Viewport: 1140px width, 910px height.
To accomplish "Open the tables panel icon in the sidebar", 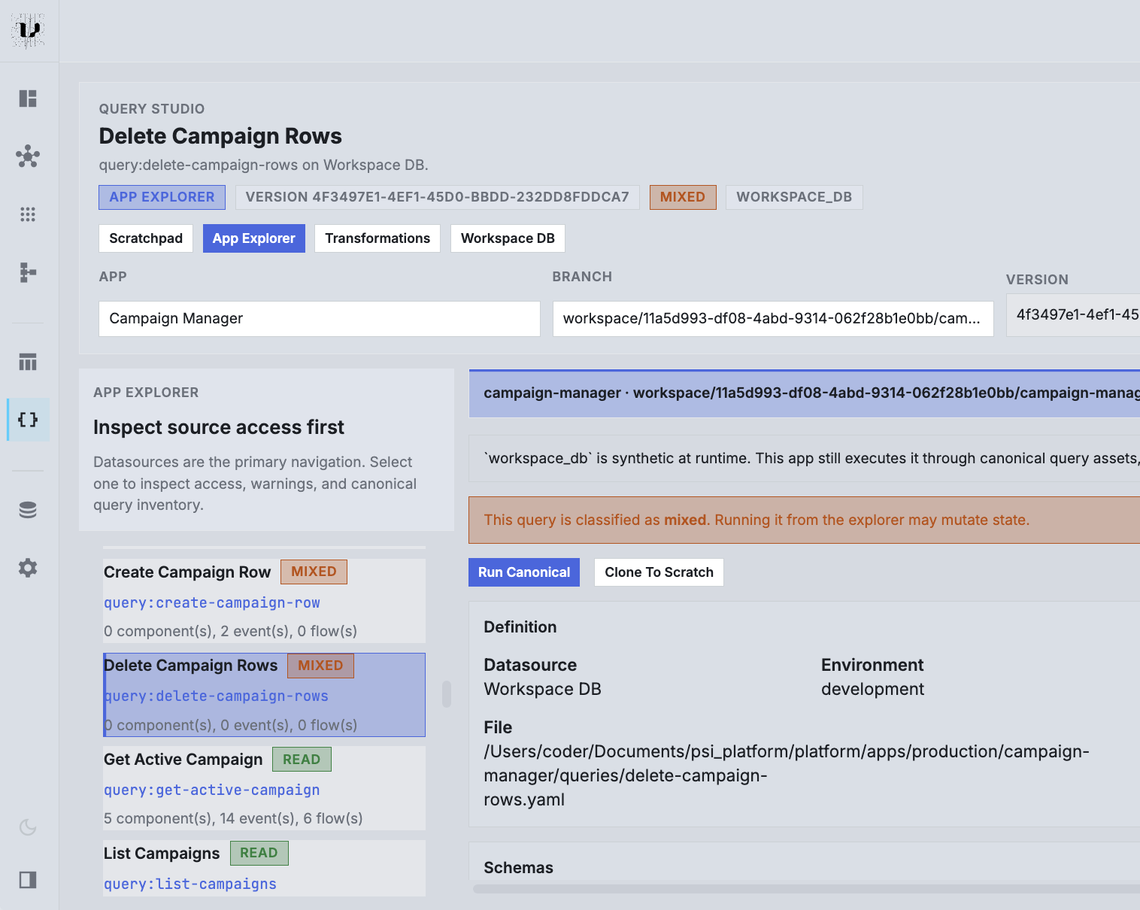I will tap(28, 362).
